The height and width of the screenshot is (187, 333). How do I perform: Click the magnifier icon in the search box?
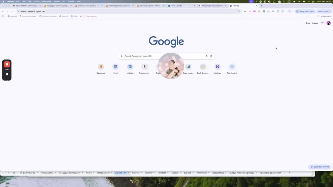pyautogui.click(x=121, y=56)
